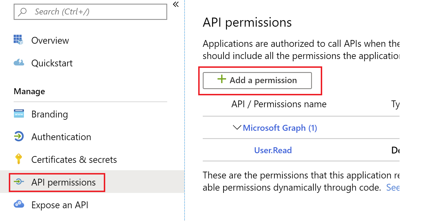The image size is (422, 221).
Task: Select the Quickstart menu entry
Action: [x=52, y=63]
